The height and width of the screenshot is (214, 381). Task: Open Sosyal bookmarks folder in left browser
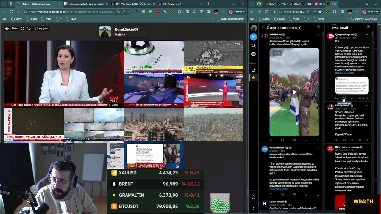[17, 19]
